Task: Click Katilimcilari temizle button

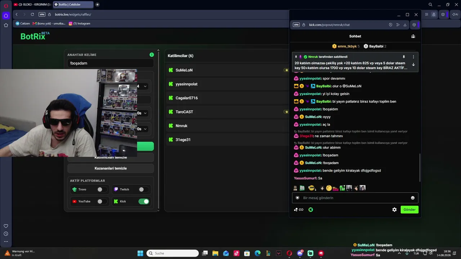Action: coord(111,158)
